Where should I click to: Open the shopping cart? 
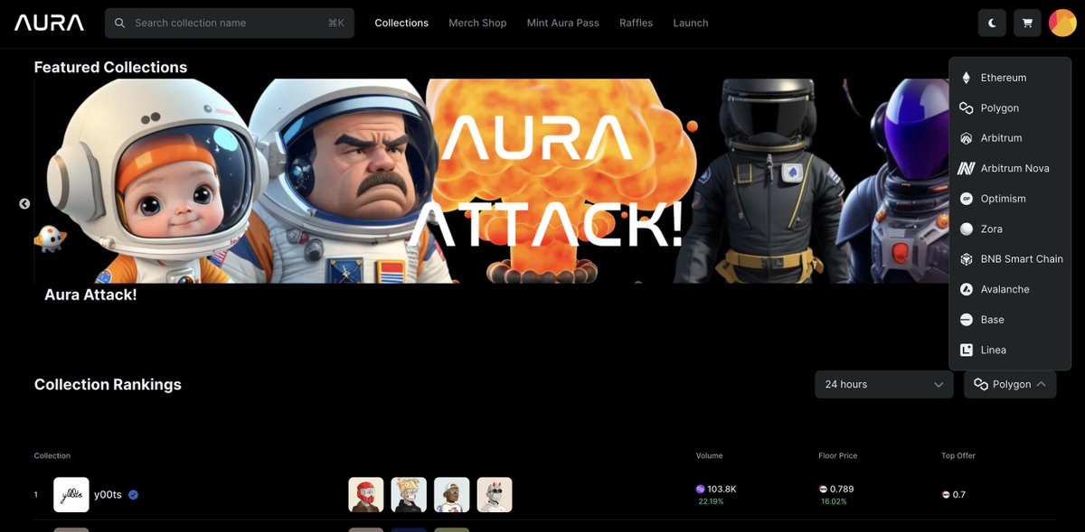click(1027, 23)
